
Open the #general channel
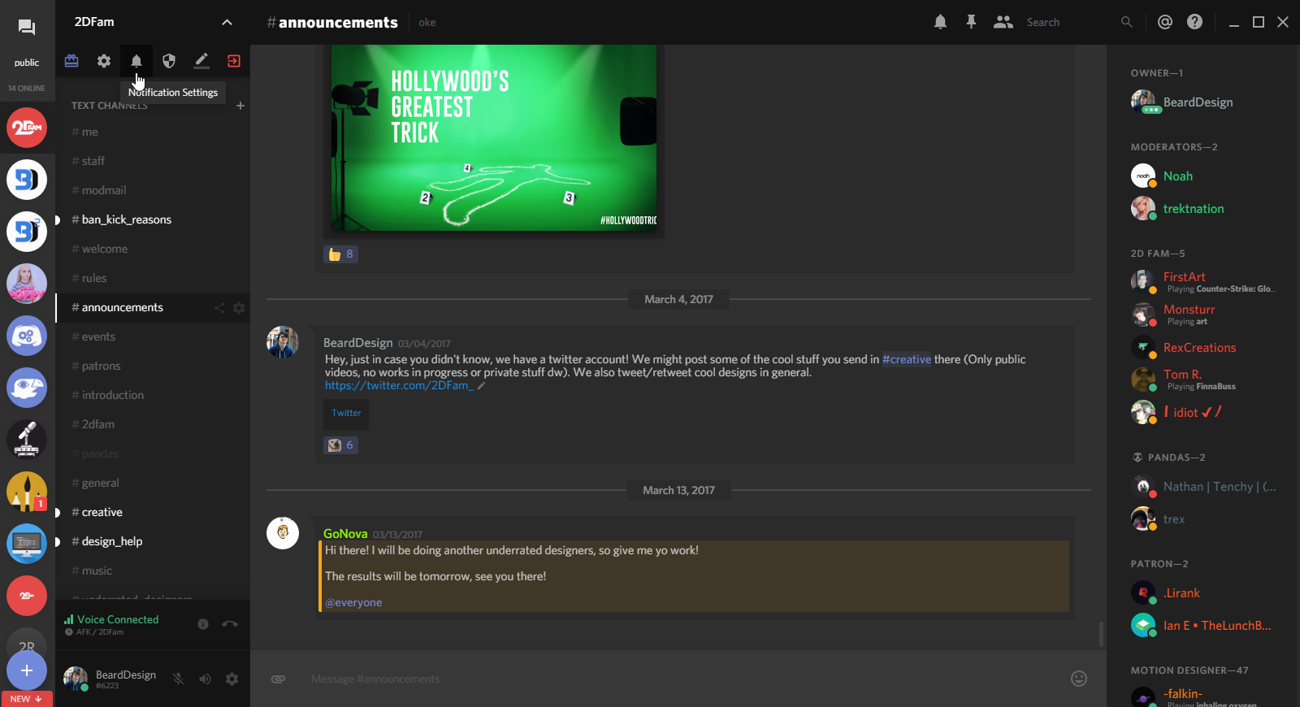tap(152, 483)
